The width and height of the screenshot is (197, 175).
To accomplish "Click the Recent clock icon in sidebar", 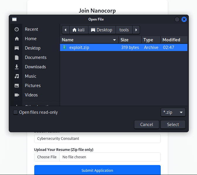I will pos(17,29).
